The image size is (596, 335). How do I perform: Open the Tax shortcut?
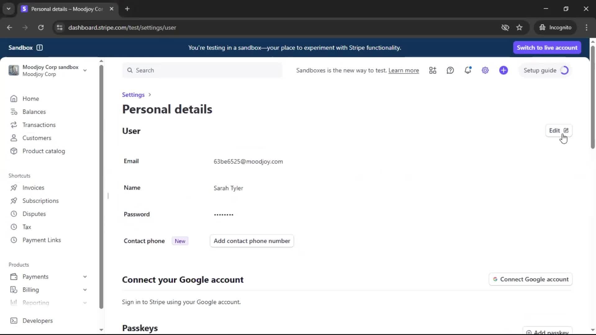(x=27, y=227)
